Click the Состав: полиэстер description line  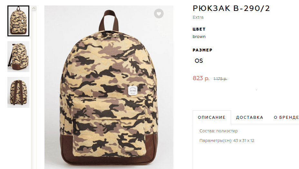coord(218,131)
